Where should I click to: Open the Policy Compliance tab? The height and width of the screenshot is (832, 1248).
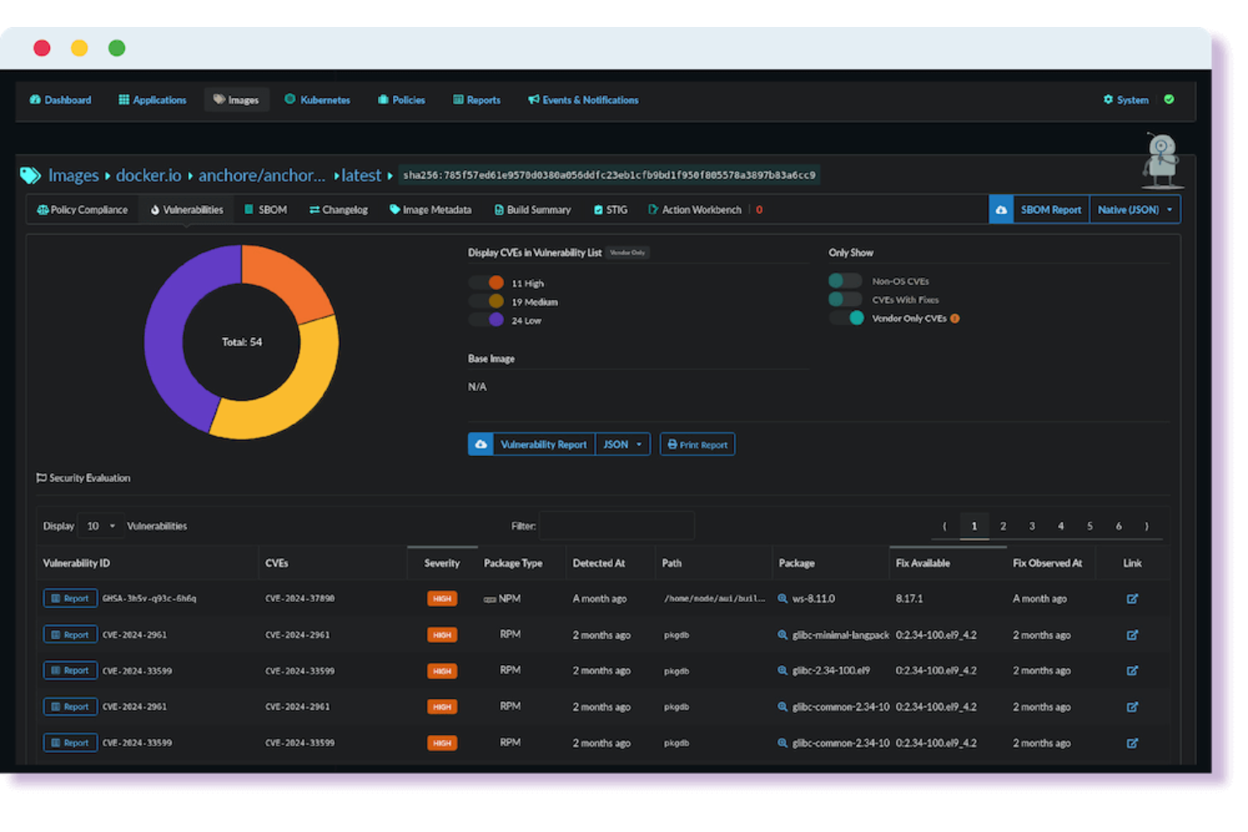(x=82, y=209)
